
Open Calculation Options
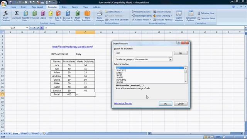click(191, 16)
